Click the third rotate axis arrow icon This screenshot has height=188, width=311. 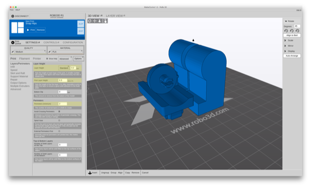tap(297, 31)
